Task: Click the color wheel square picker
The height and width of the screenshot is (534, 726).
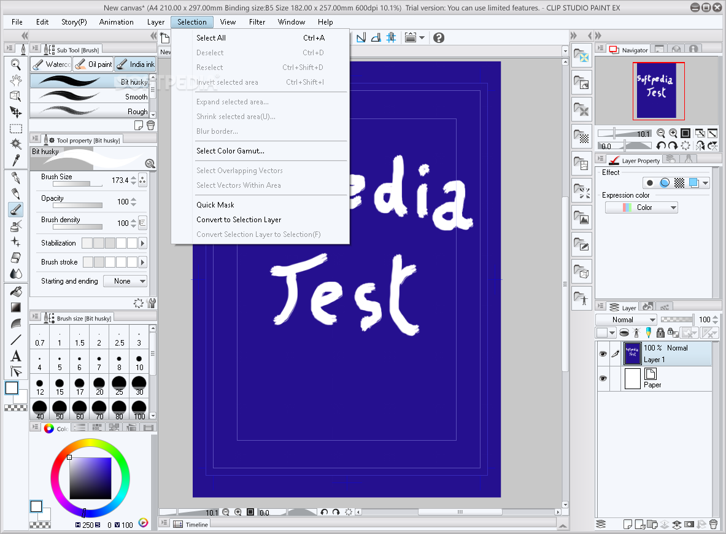Action: (90, 478)
